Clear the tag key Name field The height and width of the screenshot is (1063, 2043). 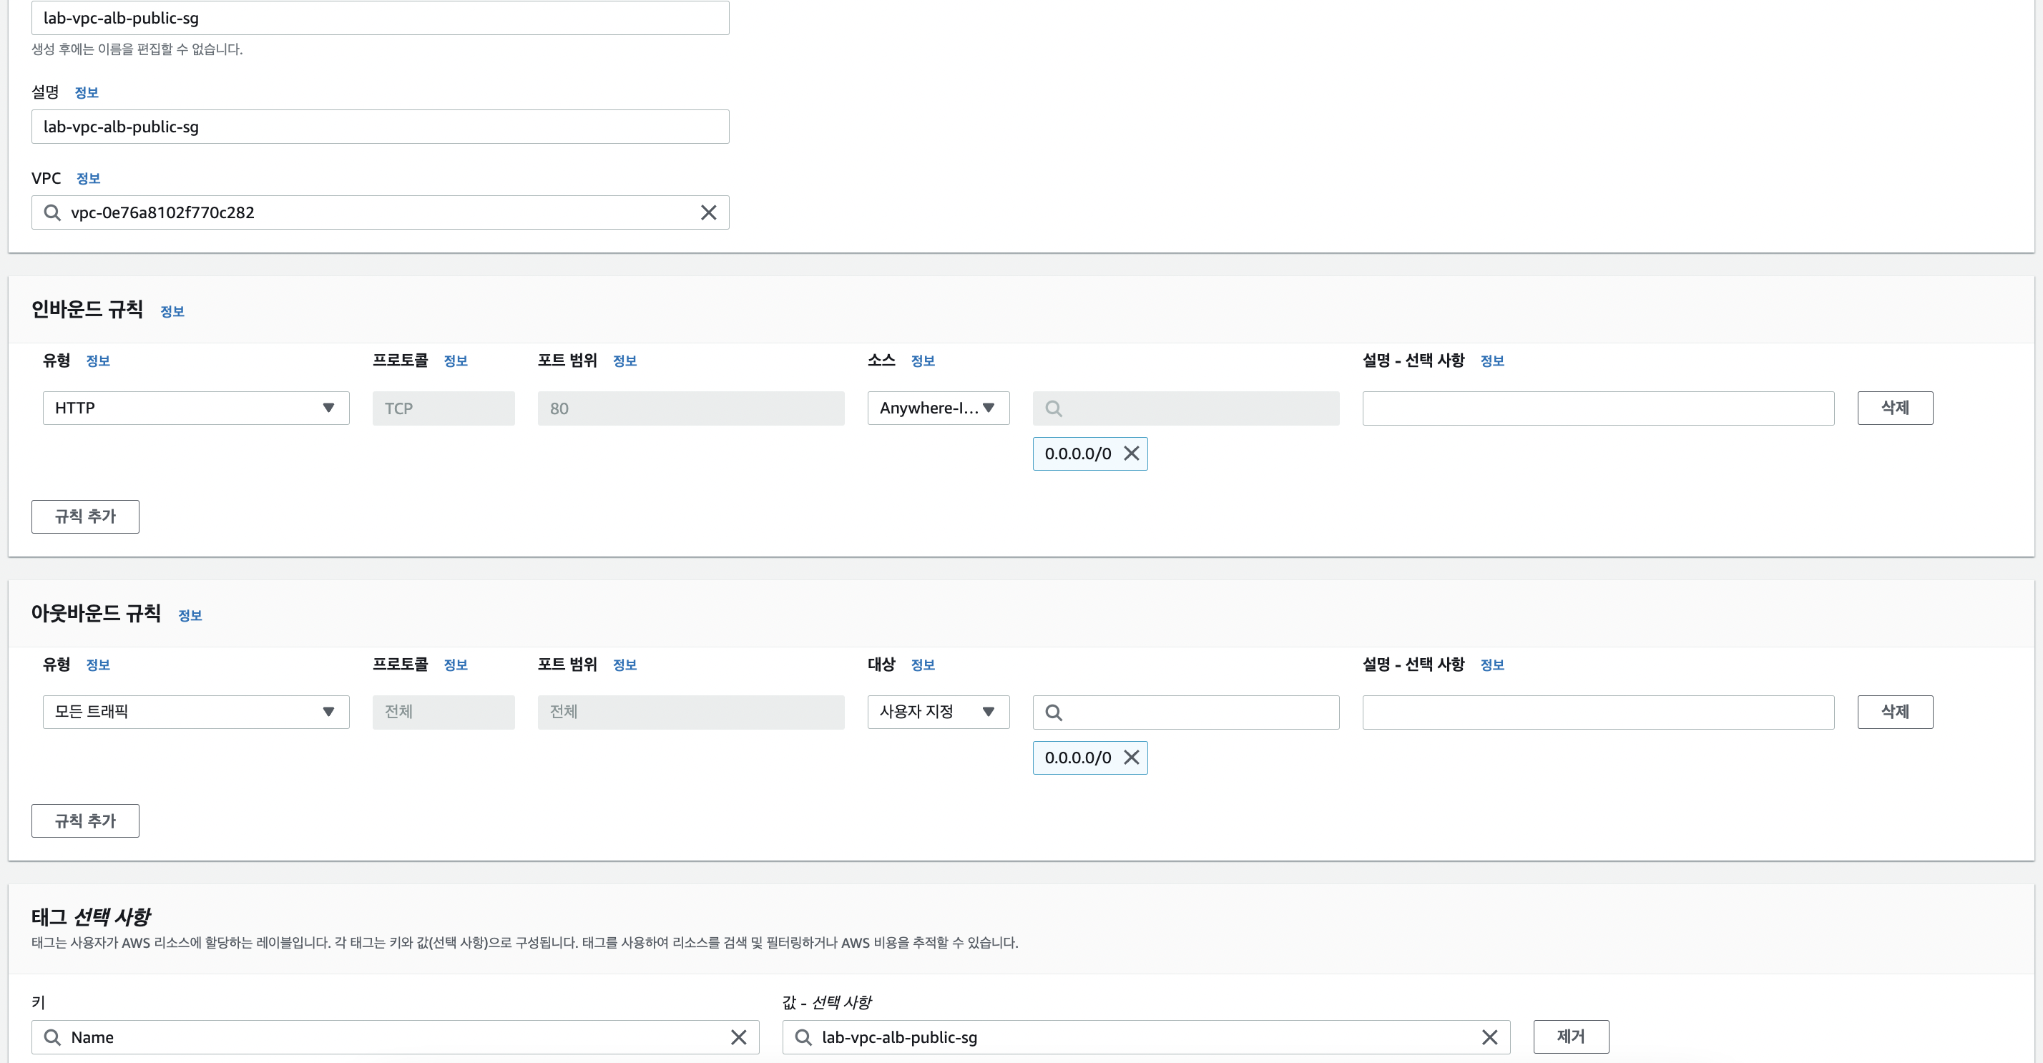[738, 1038]
